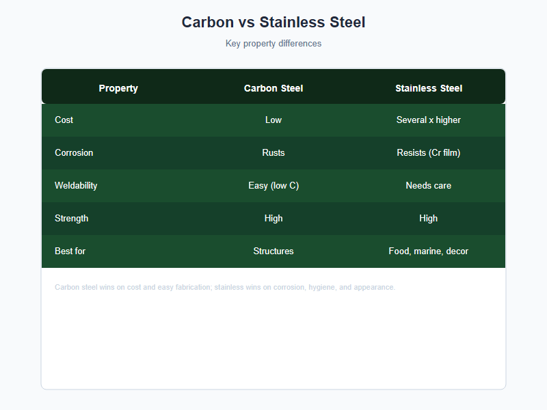Viewport: 547px width, 410px height.
Task: Click 'High' under Stainless Steel
Action: tap(429, 218)
